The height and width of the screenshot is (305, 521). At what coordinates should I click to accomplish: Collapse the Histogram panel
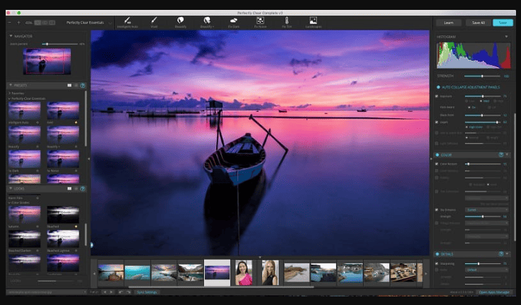click(506, 37)
